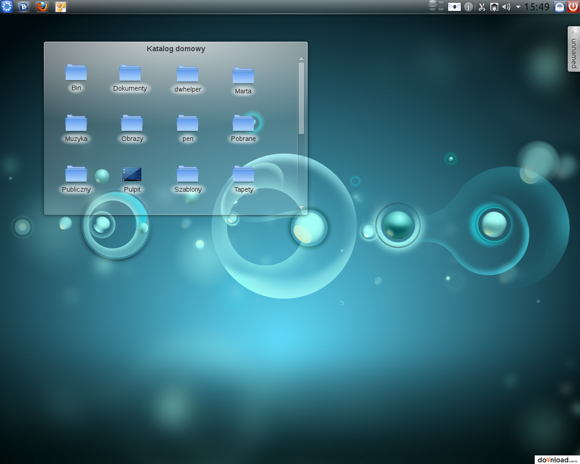Open the network connection tray icon
This screenshot has width=580, height=464.
pos(494,7)
